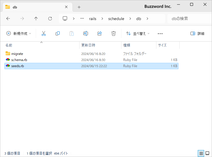This screenshot has width=212, height=157.
Task: Click the paste clipboard icon
Action: pos(72,33)
